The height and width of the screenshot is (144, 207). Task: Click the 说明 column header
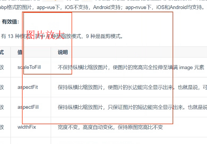(63, 52)
